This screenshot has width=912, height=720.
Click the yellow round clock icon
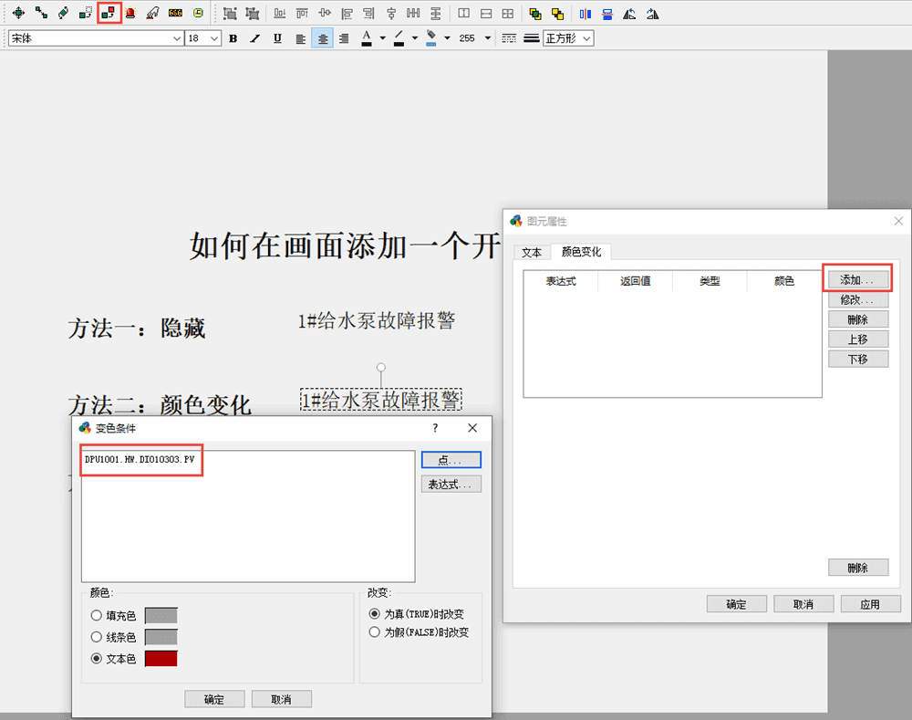click(198, 13)
